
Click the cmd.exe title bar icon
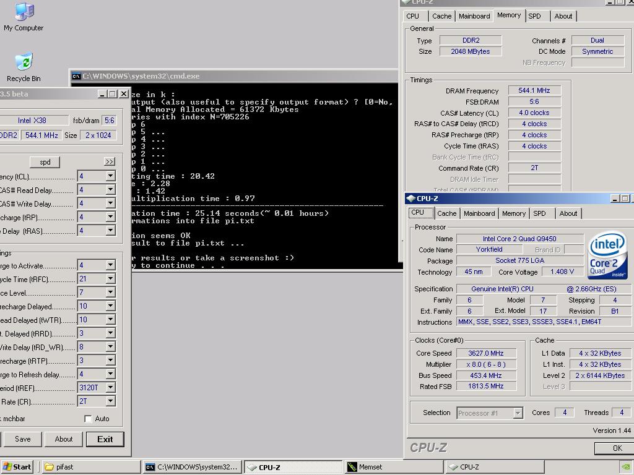pyautogui.click(x=76, y=76)
